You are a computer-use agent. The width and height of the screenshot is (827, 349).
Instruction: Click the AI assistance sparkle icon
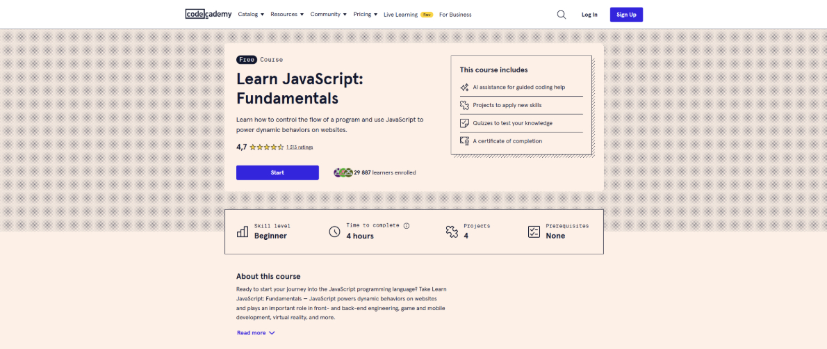(465, 88)
